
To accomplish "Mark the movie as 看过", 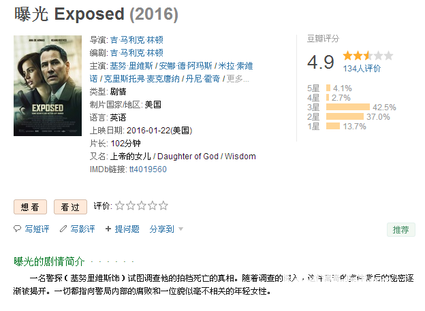I will tap(70, 207).
